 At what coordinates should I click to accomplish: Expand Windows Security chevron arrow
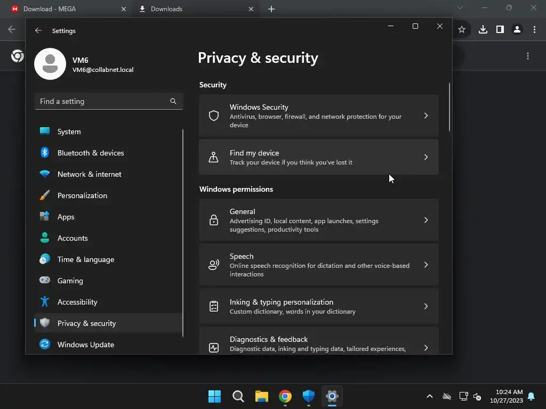(426, 116)
